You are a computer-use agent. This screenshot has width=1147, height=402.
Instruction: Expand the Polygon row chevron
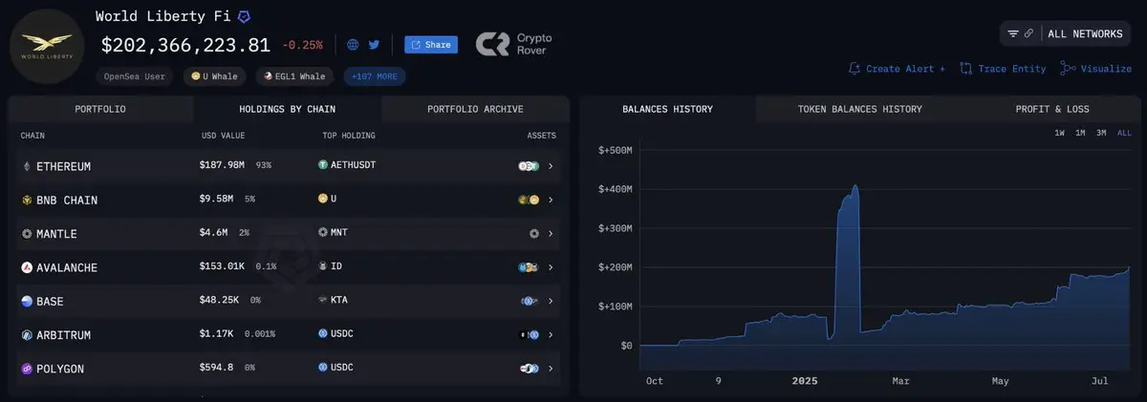point(552,369)
